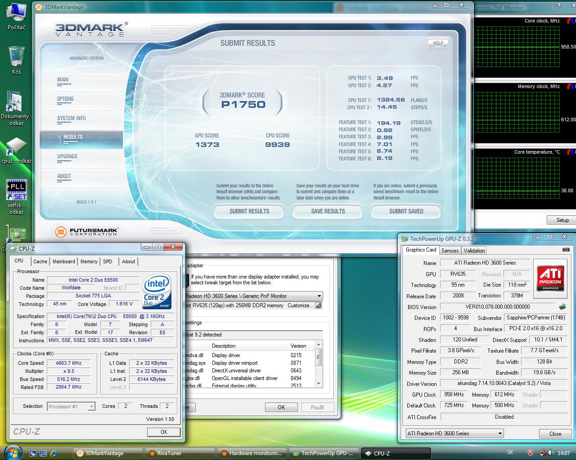Click OK in the RivaTuner dialog
576x460 pixels.
click(x=281, y=407)
